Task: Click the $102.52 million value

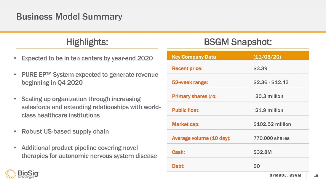Action: [272, 124]
